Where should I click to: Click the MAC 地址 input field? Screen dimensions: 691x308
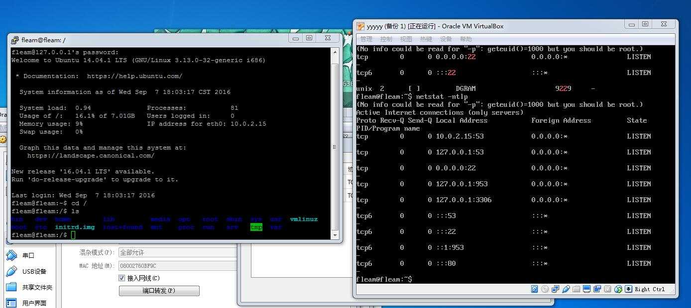(x=178, y=266)
